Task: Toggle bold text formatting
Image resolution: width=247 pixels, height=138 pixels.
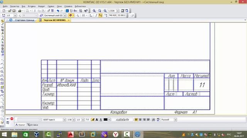Action: click(x=97, y=120)
